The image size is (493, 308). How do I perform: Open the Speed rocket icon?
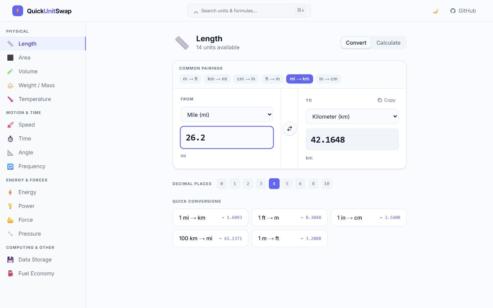pos(10,125)
